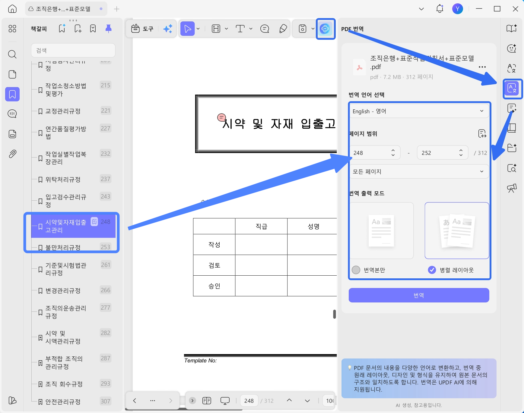
Task: Open the UPDF AI assistant icon
Action: (x=326, y=29)
